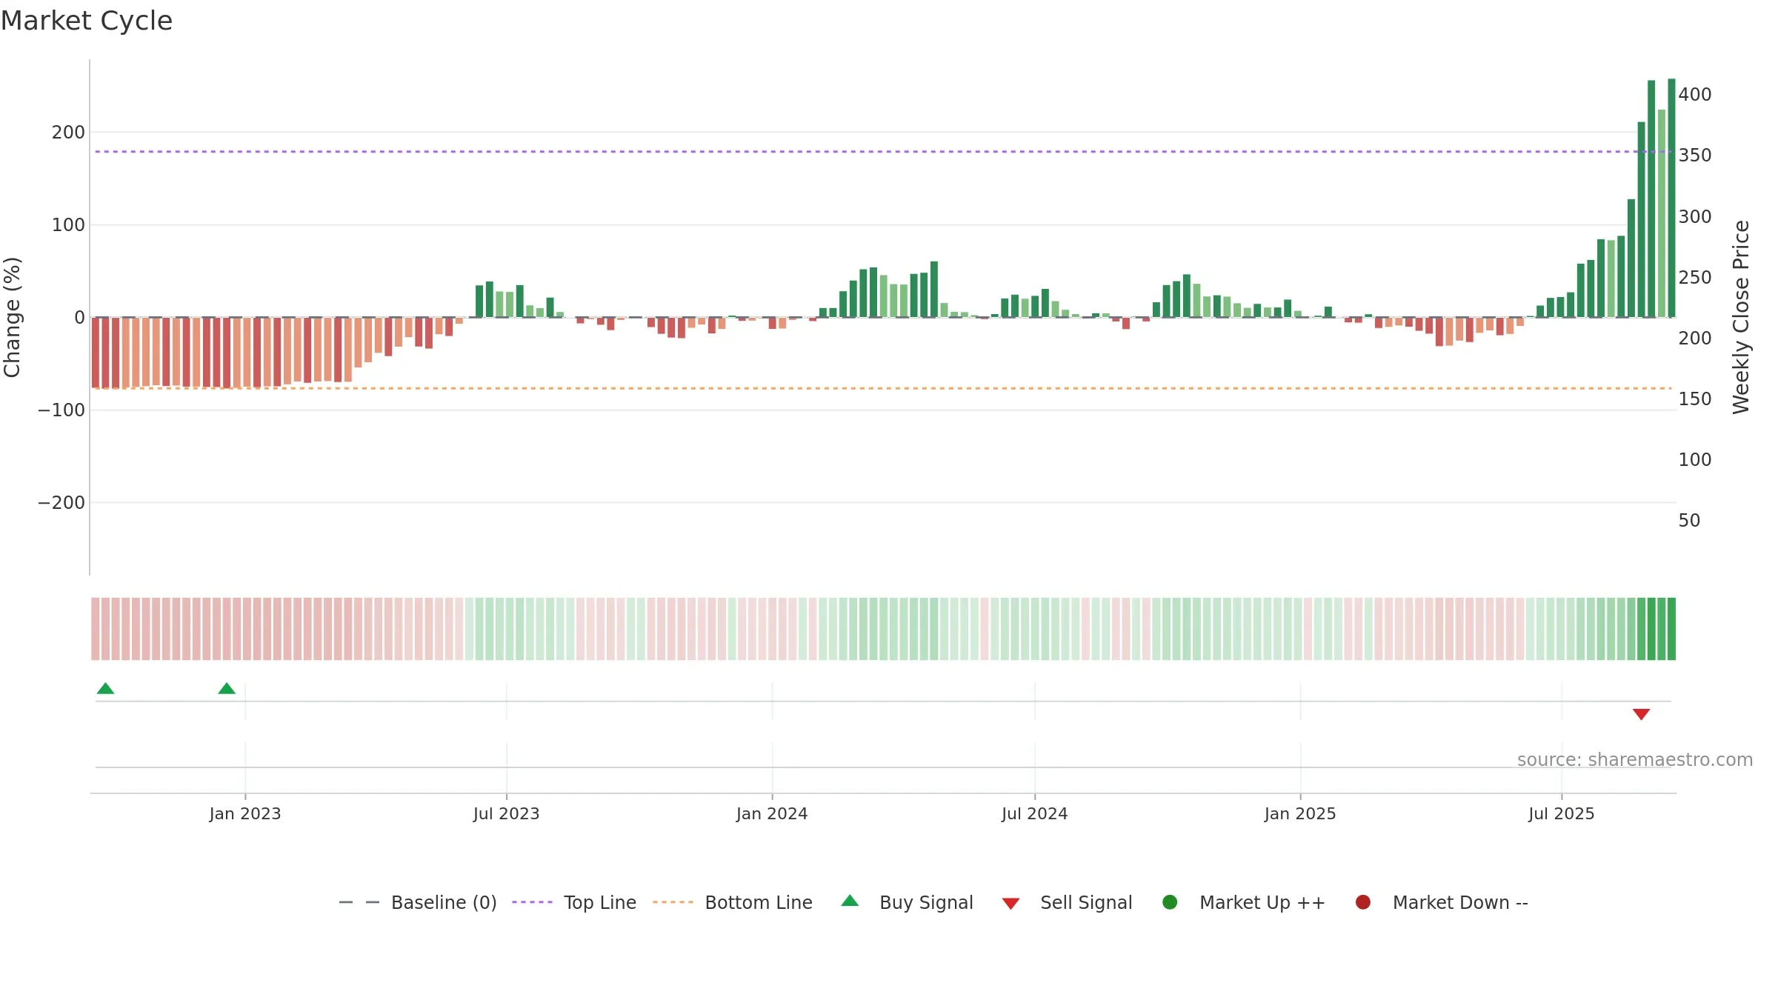Toggle the Bottom Line legend entry
Screen dimensions: 1778x1000
pos(733,902)
